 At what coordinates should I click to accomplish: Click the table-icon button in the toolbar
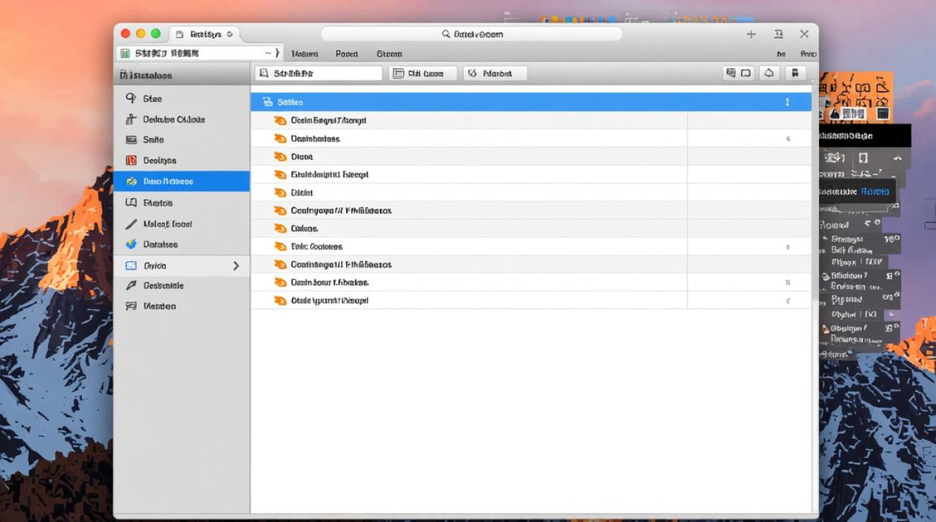[422, 73]
